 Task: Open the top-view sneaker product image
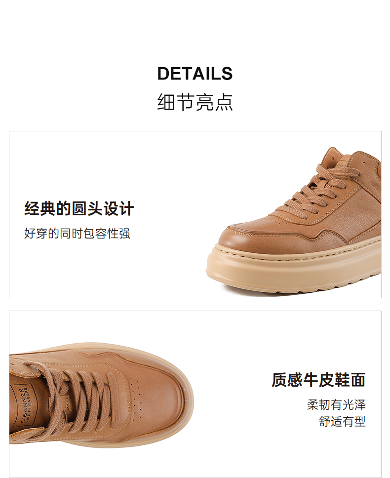[x=102, y=394]
